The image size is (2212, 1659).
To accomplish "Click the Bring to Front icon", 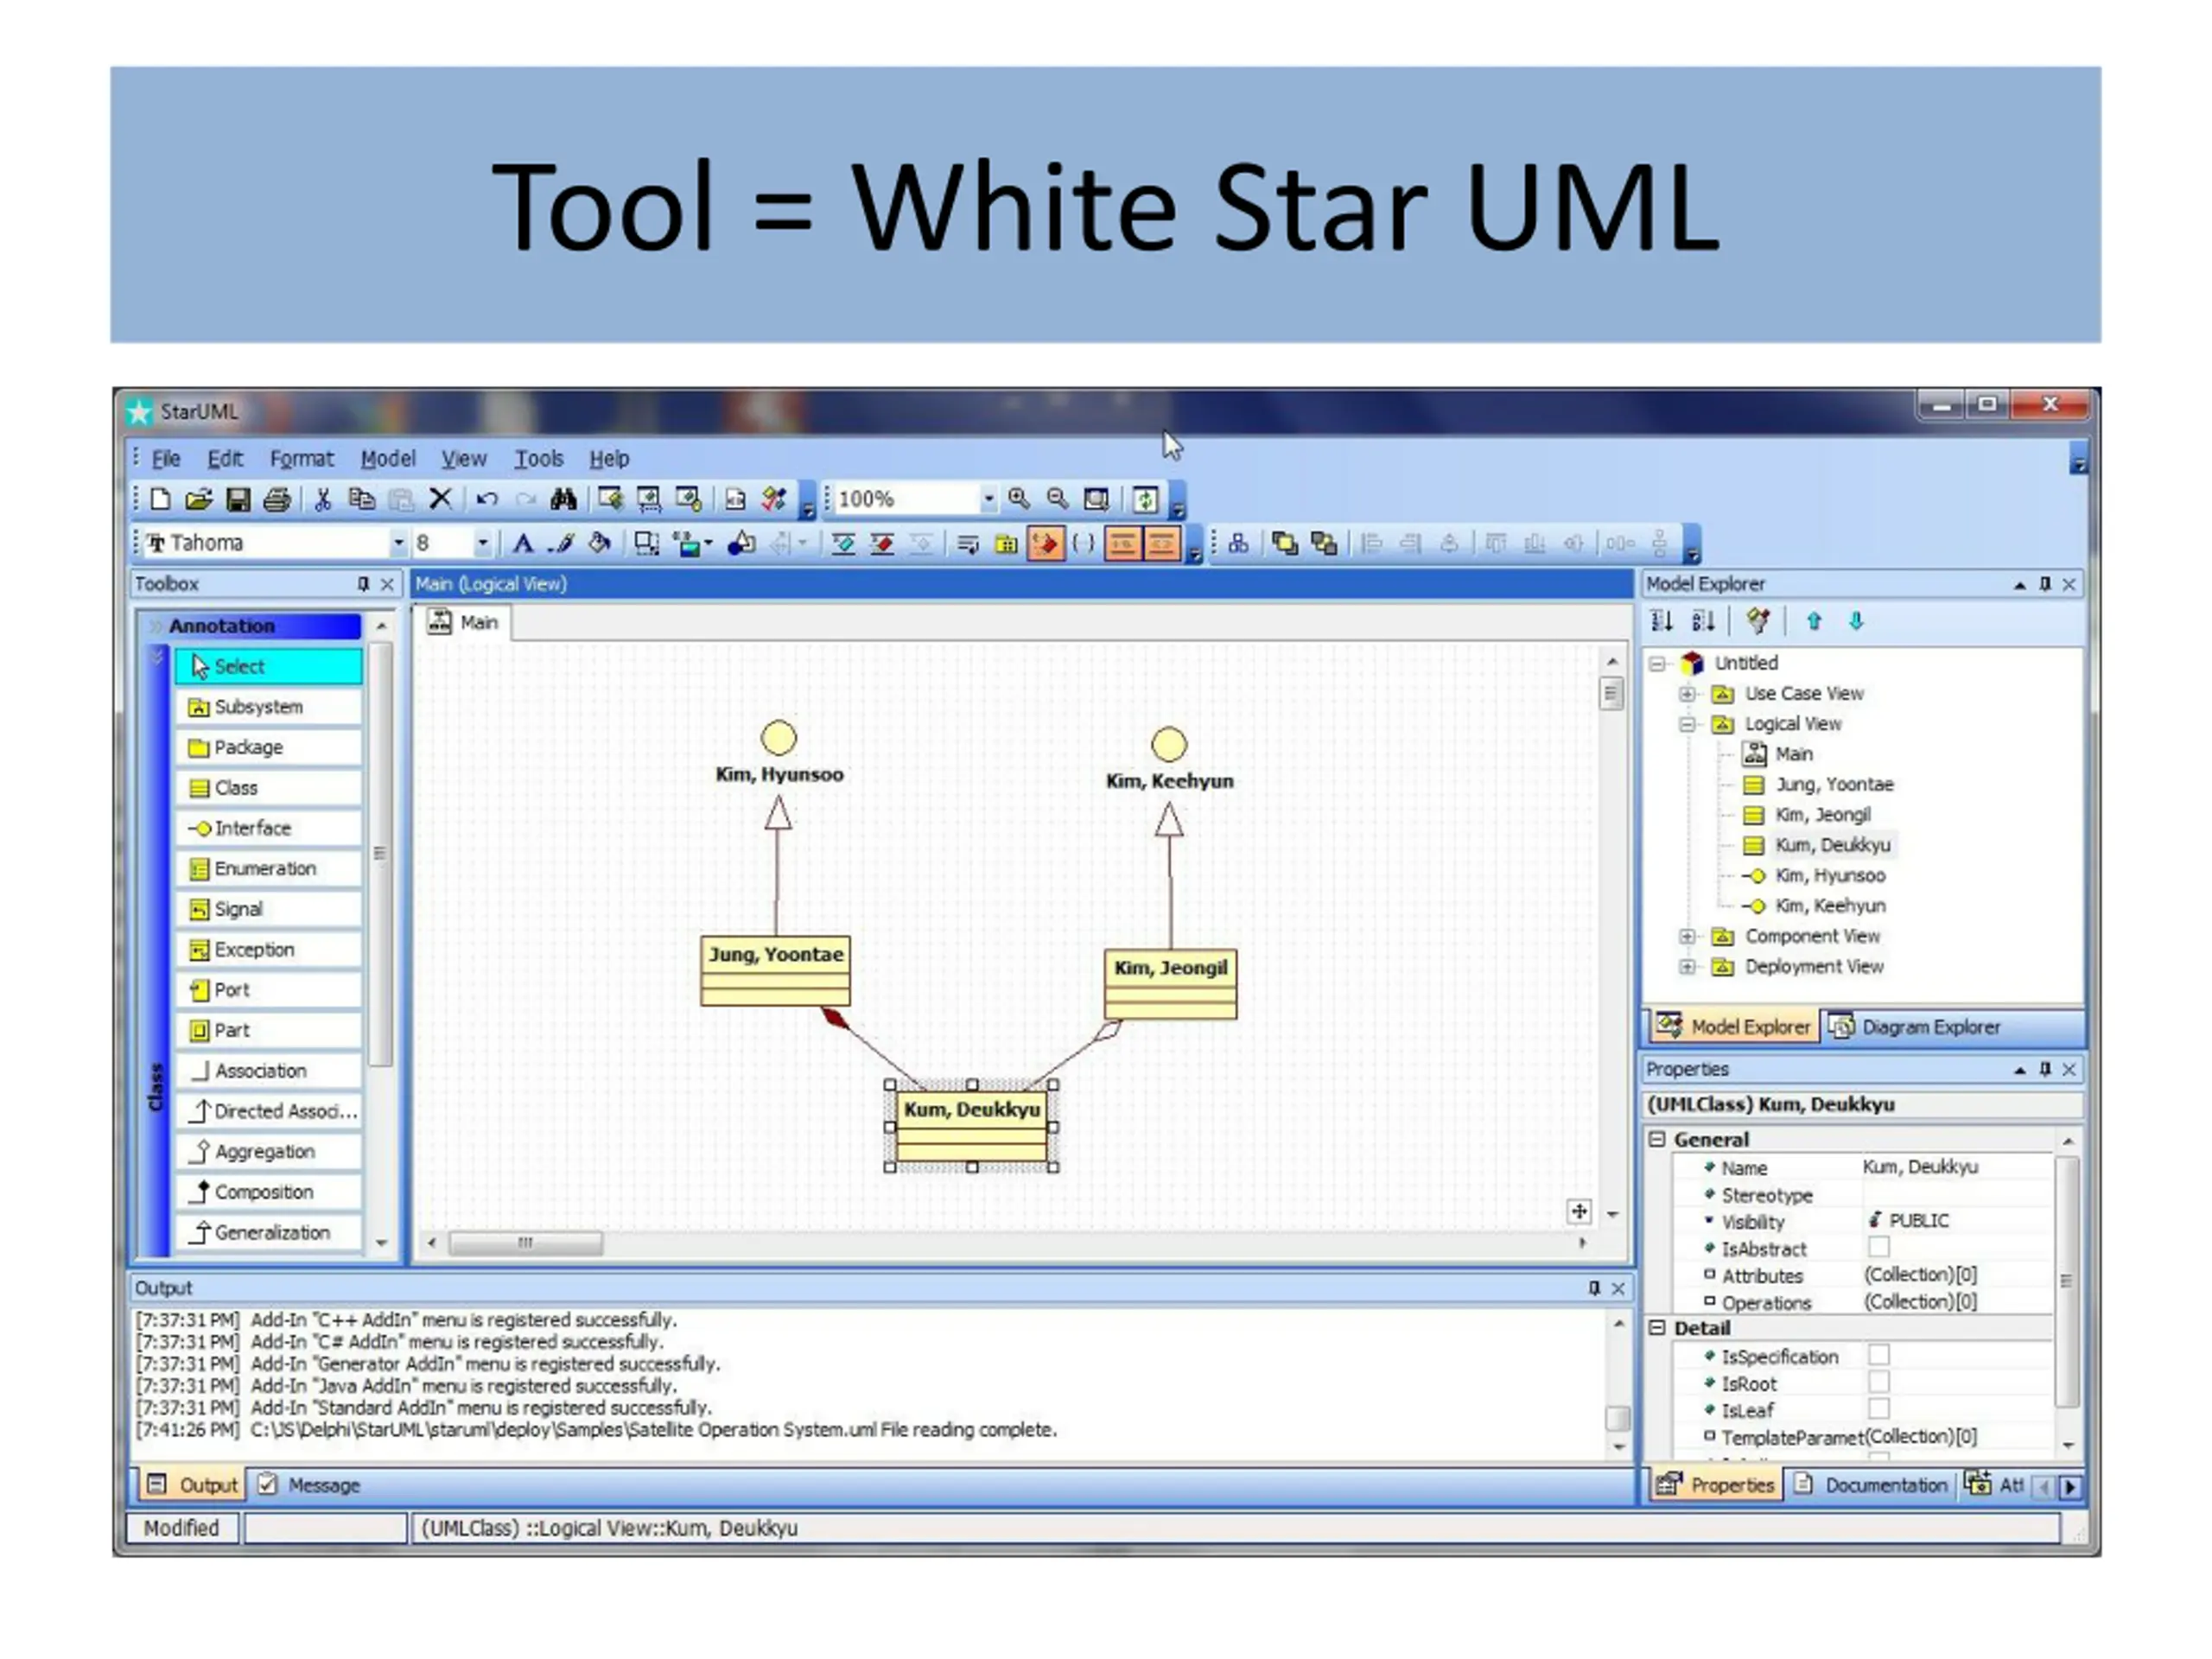I will (1285, 543).
